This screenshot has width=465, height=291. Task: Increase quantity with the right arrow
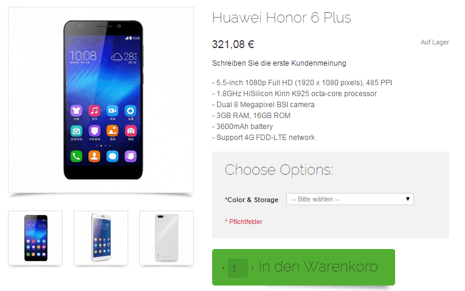click(252, 268)
